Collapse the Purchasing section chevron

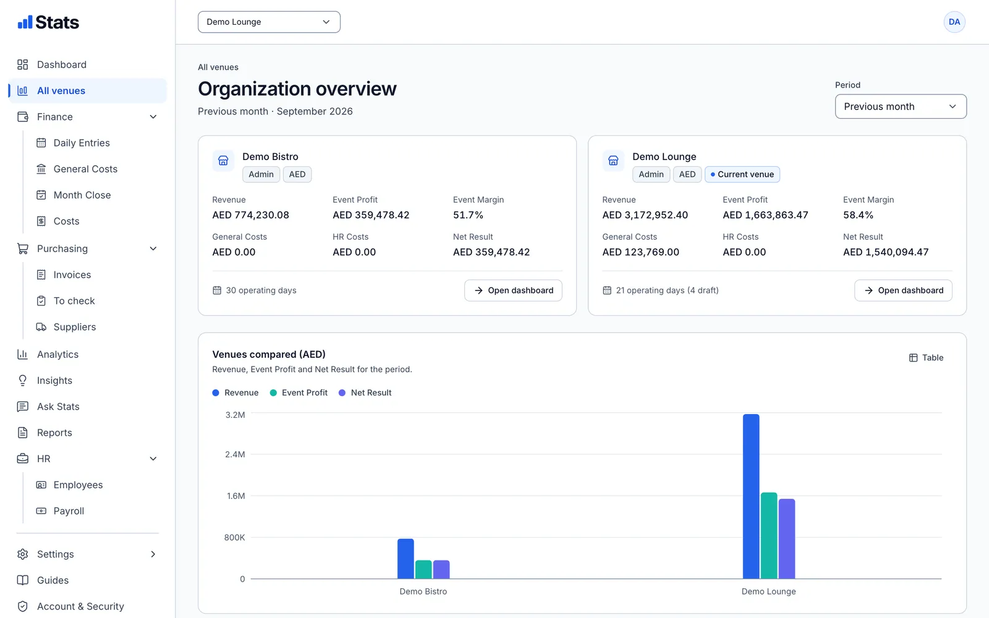pyautogui.click(x=153, y=248)
